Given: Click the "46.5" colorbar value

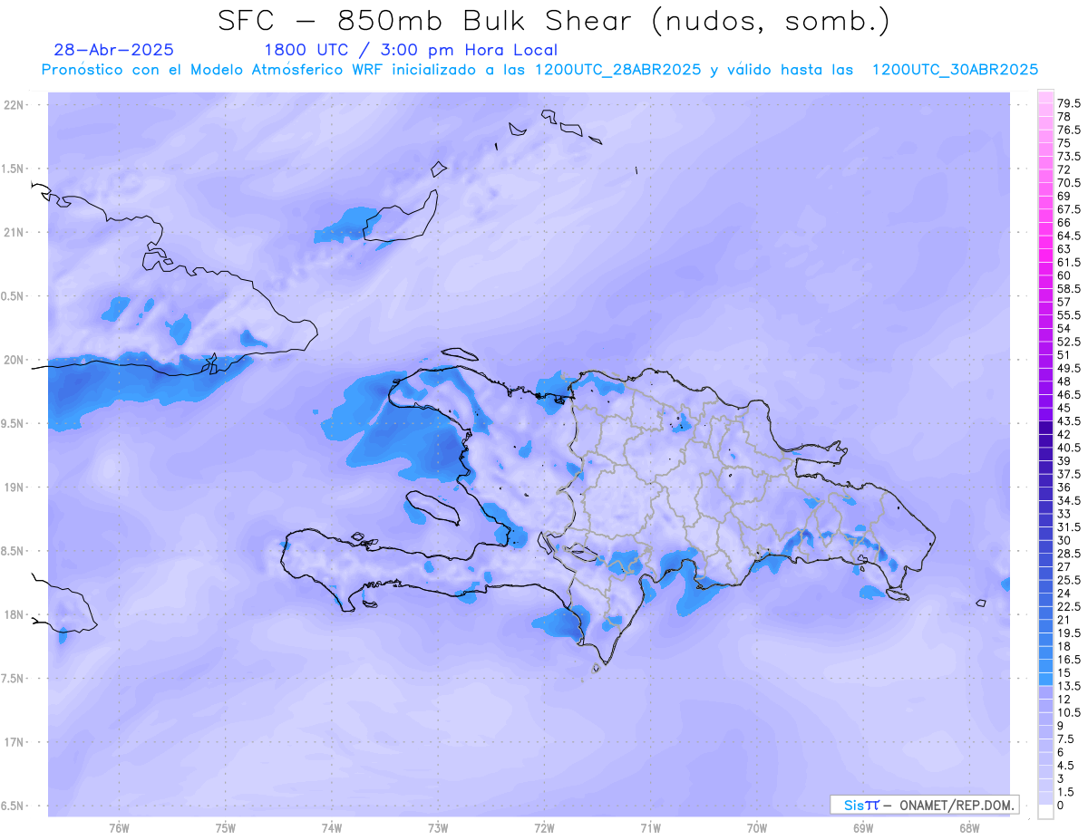Looking at the screenshot, I should (x=1069, y=395).
